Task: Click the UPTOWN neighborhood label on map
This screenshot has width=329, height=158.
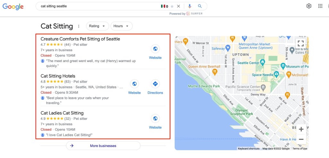Action: click(x=240, y=55)
